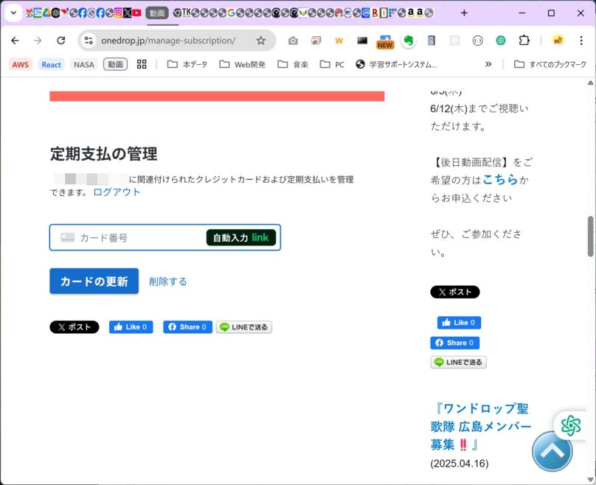The image size is (596, 485).
Task: Click the page vertical scrollbar thumb
Action: (590, 236)
